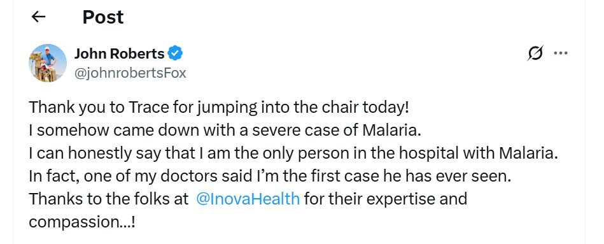Click the line thanking Trace for jumping in
Viewport: 604px width, 244px height.
[x=218, y=108]
